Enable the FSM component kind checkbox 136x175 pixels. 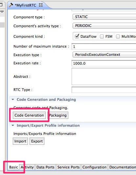coord(102,36)
